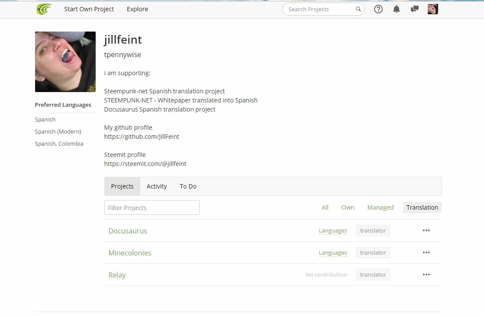Expand Languages for Minecolonies row
This screenshot has width=484, height=316.
pyautogui.click(x=333, y=253)
